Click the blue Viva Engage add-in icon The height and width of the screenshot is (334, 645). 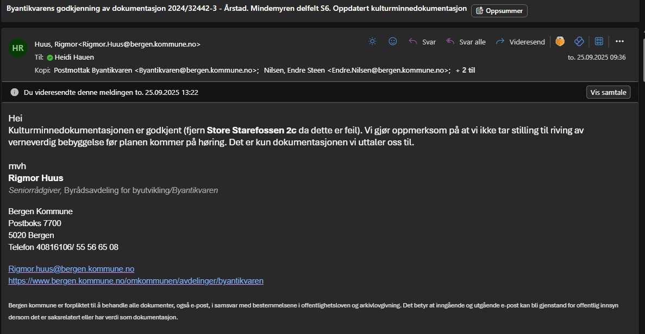point(579,41)
